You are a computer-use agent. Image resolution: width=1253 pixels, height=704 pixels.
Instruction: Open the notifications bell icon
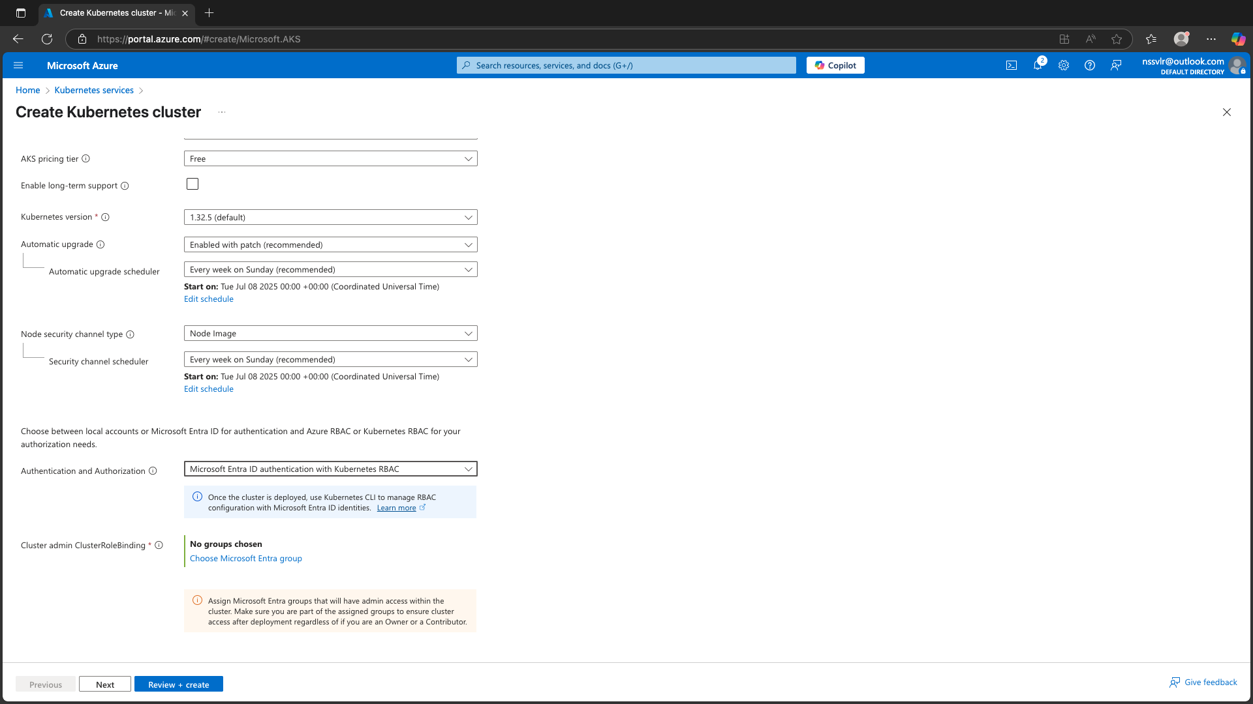1038,65
